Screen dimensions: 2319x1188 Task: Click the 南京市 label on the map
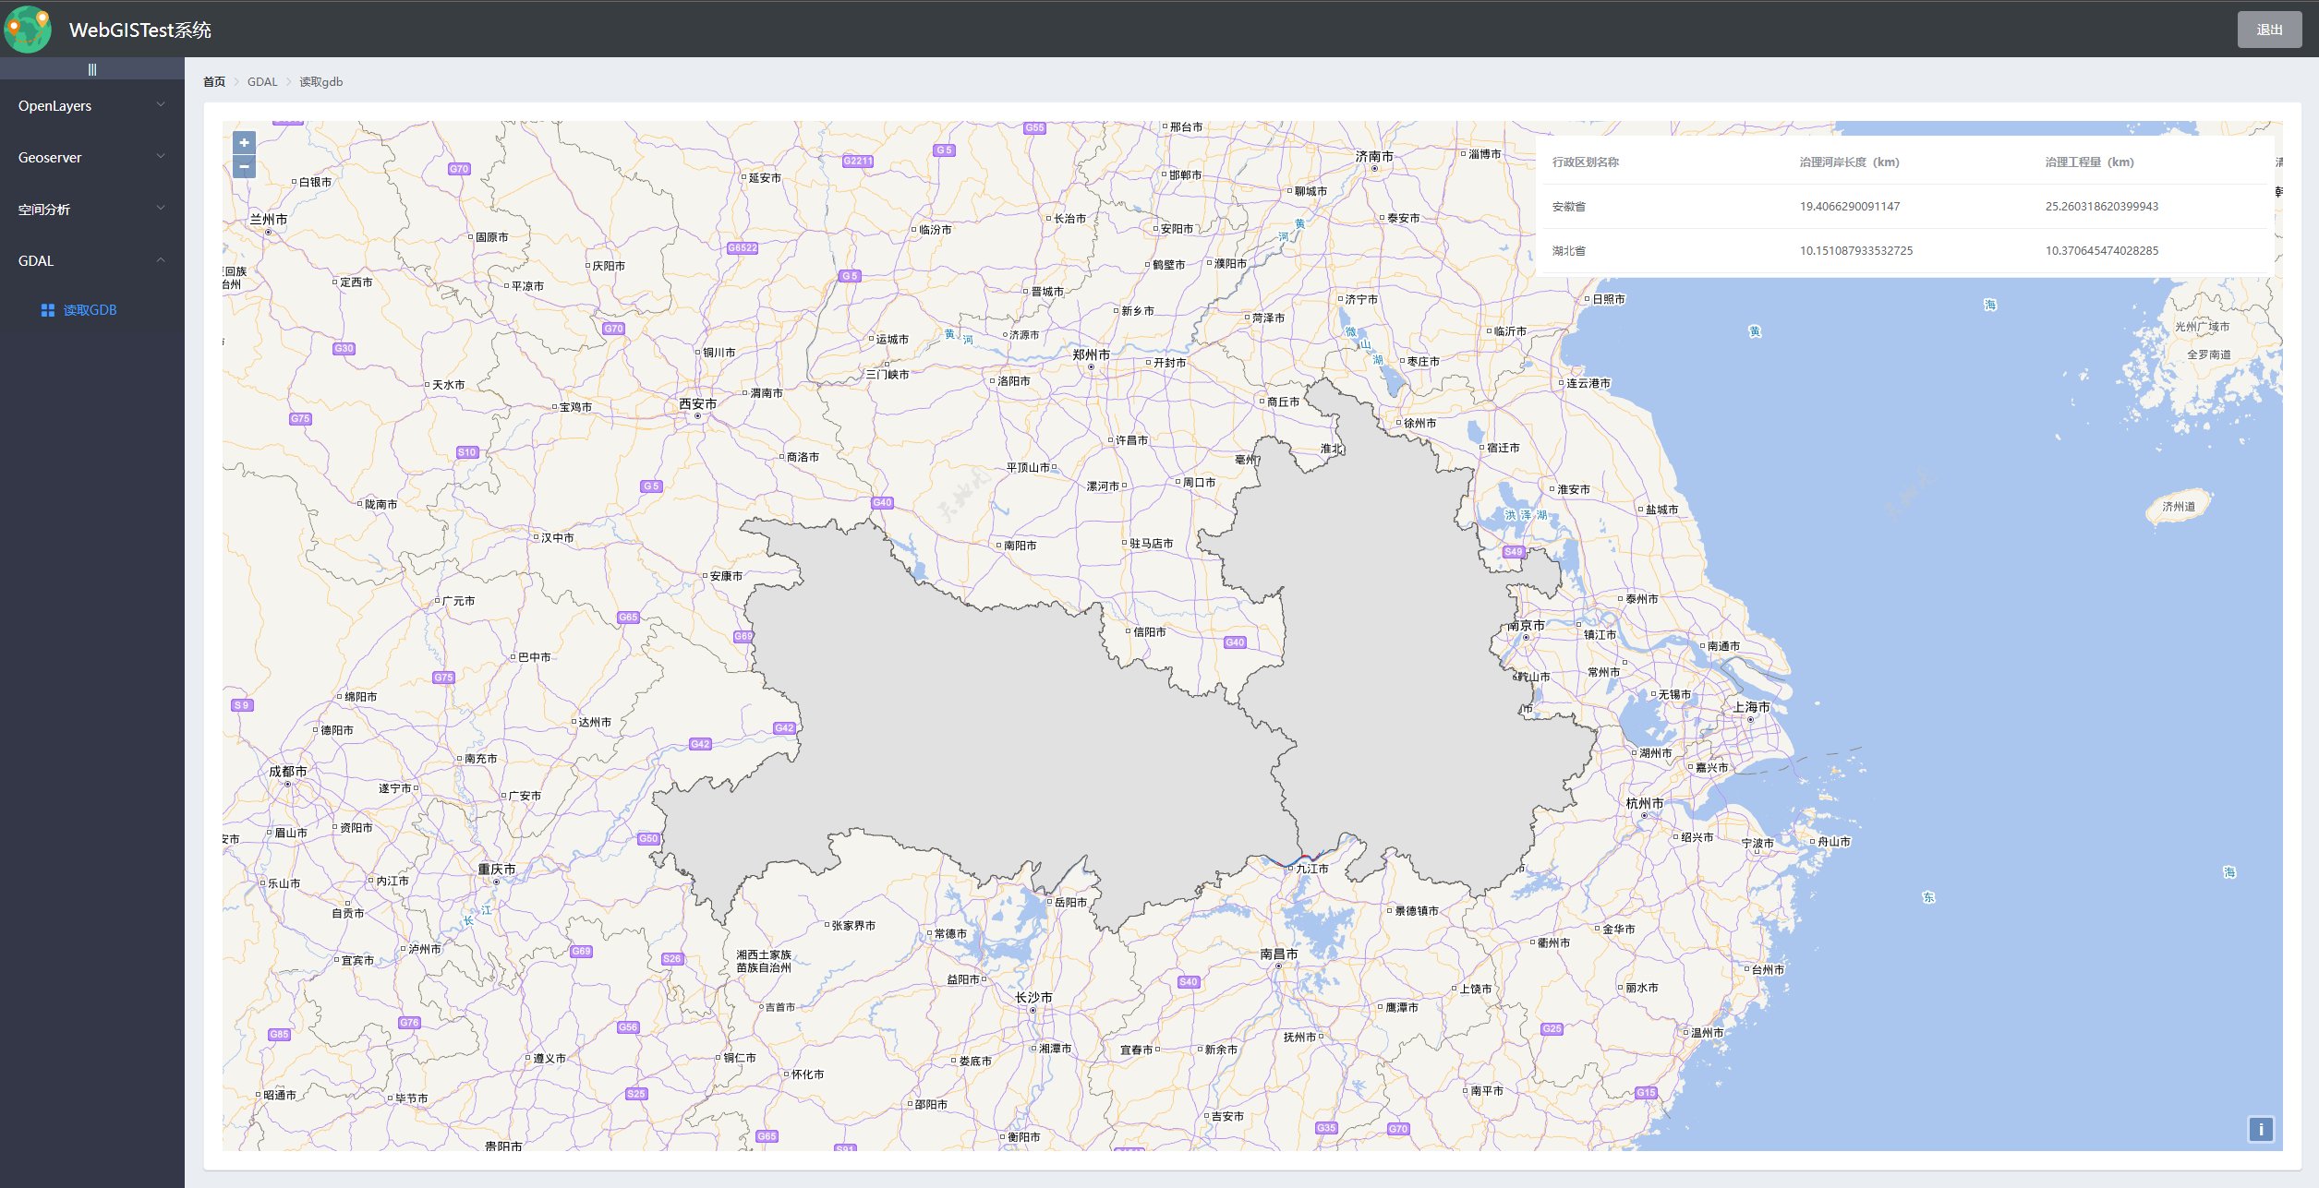click(1526, 625)
